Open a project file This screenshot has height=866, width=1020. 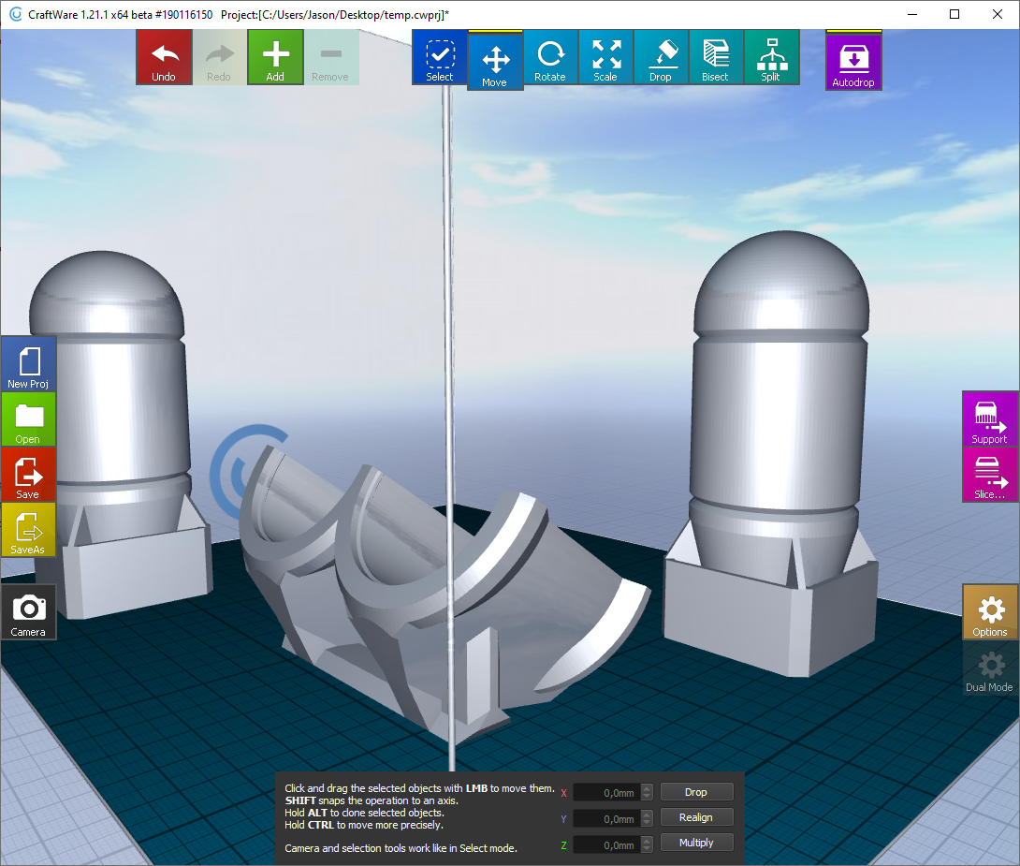pos(28,419)
